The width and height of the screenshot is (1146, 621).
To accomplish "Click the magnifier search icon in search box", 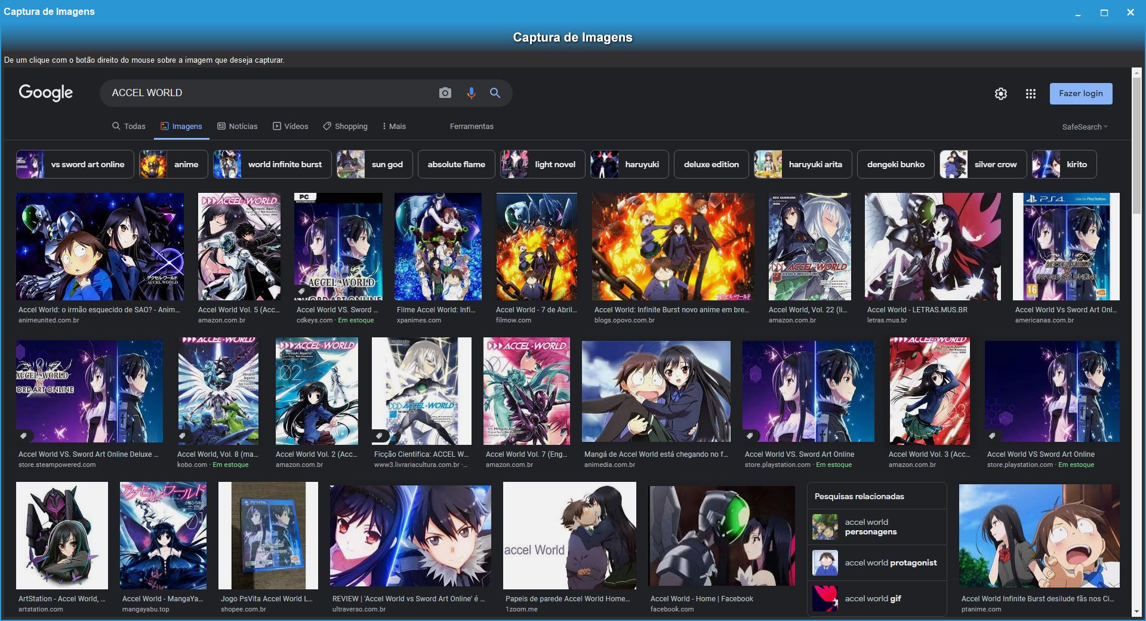I will coord(495,93).
